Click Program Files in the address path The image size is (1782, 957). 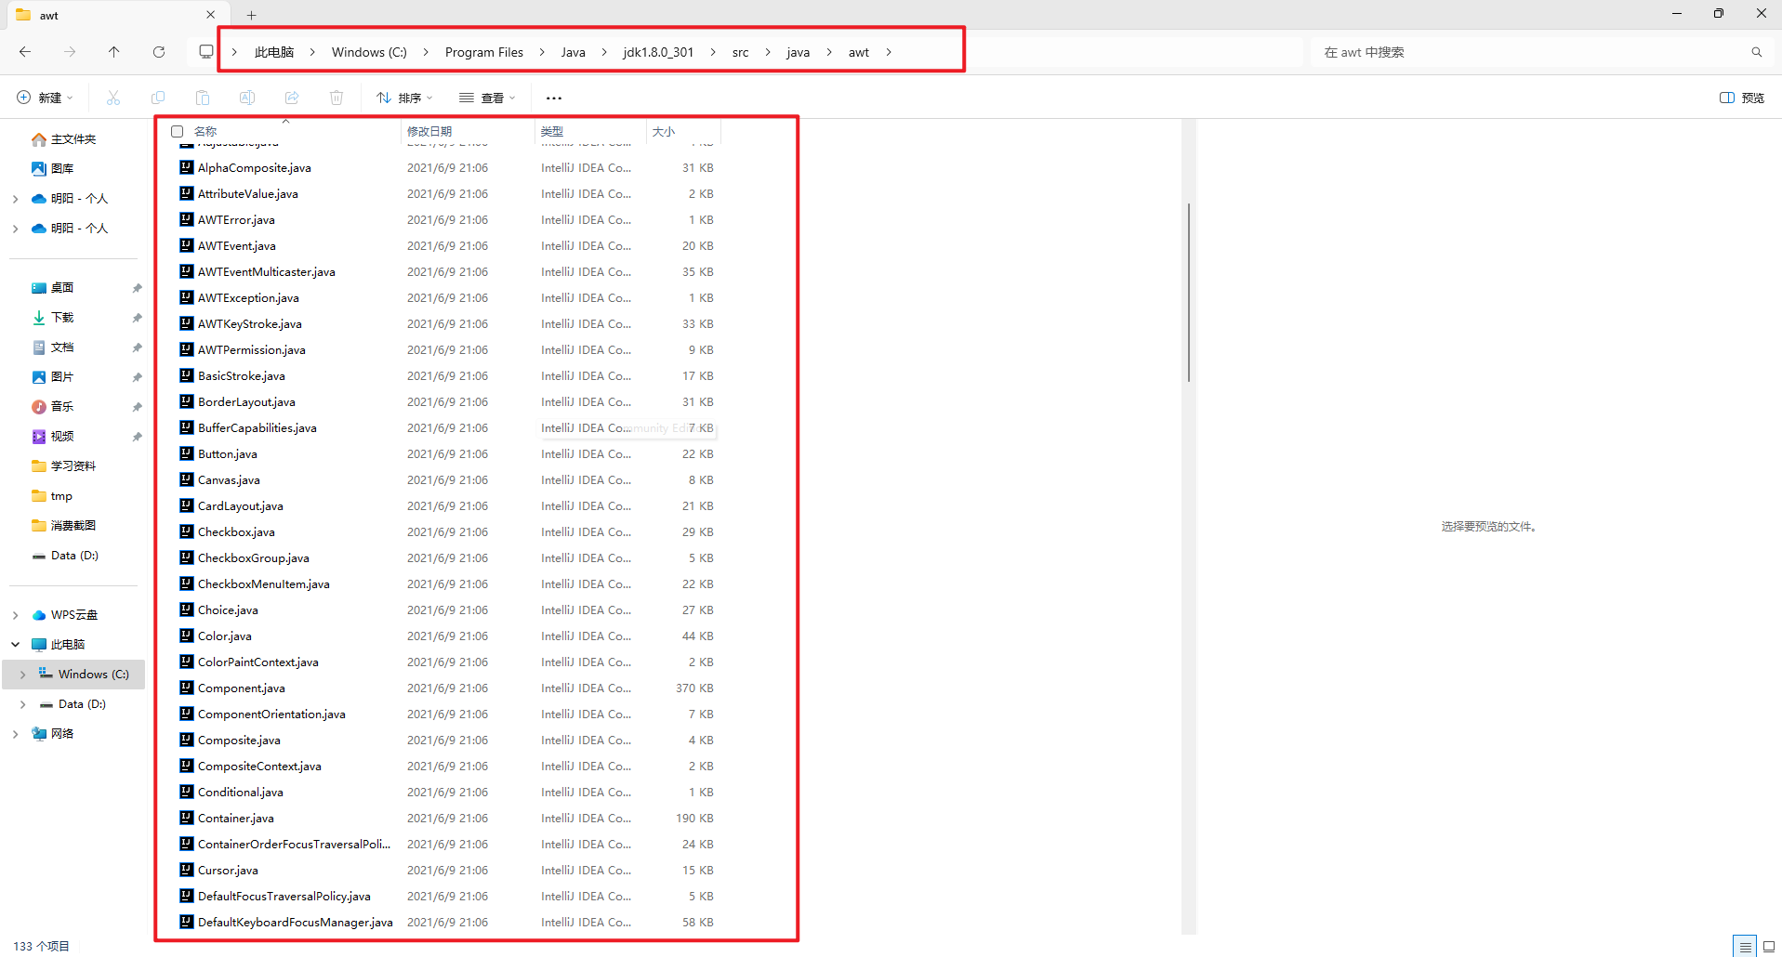pos(484,52)
